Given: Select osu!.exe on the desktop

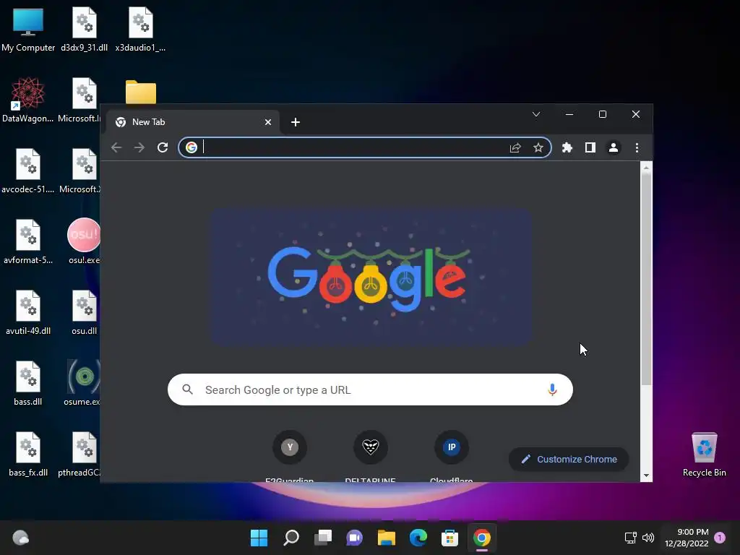Looking at the screenshot, I should [85, 241].
